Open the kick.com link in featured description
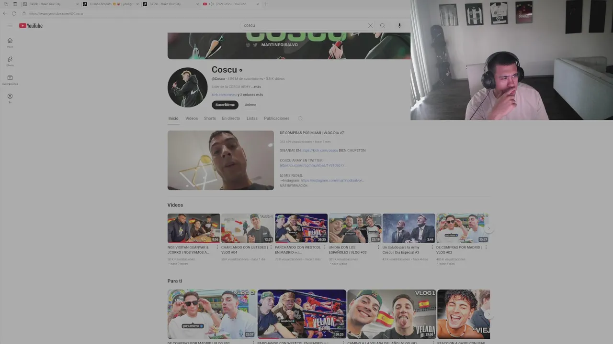Screen dimensions: 613x344 point(319,150)
